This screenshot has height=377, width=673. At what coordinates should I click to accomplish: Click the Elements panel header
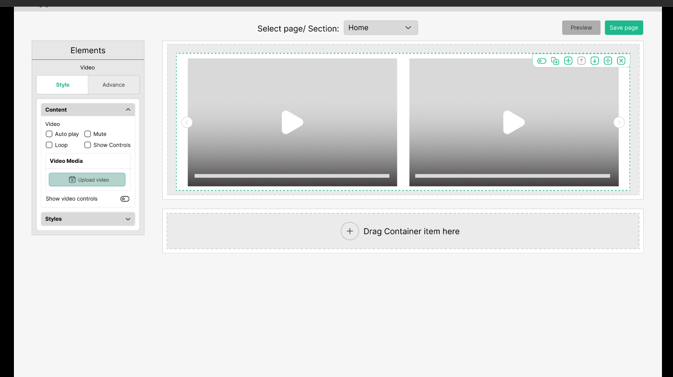coord(88,50)
